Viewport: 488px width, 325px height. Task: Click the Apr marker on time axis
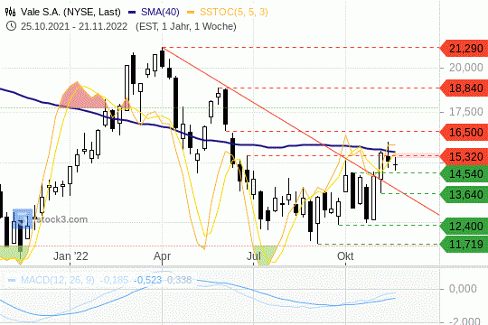click(x=162, y=256)
